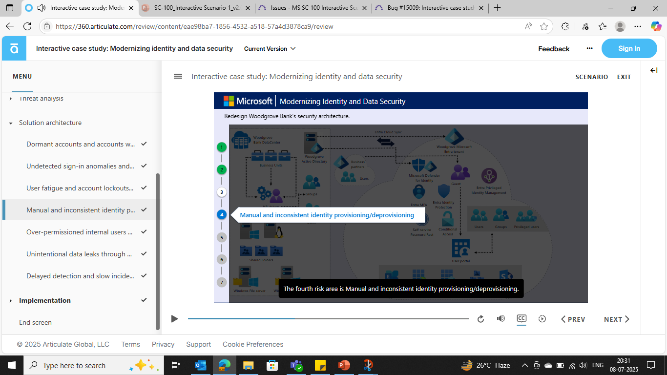Screen dimensions: 667x375
Task: Toggle closed captions CC
Action: point(521,318)
